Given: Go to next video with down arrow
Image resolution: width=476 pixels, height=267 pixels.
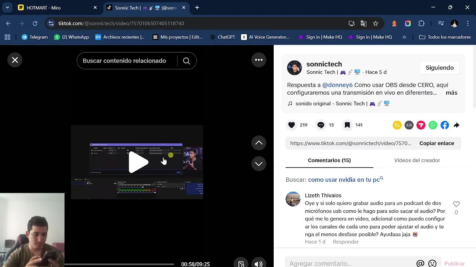Looking at the screenshot, I should [259, 164].
